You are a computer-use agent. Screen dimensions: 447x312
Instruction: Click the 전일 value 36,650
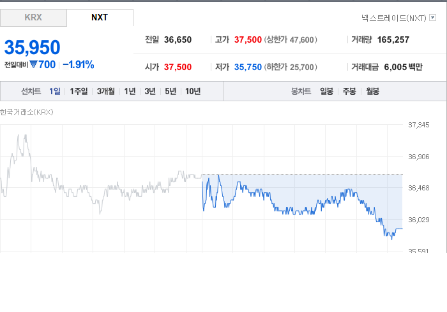click(178, 39)
